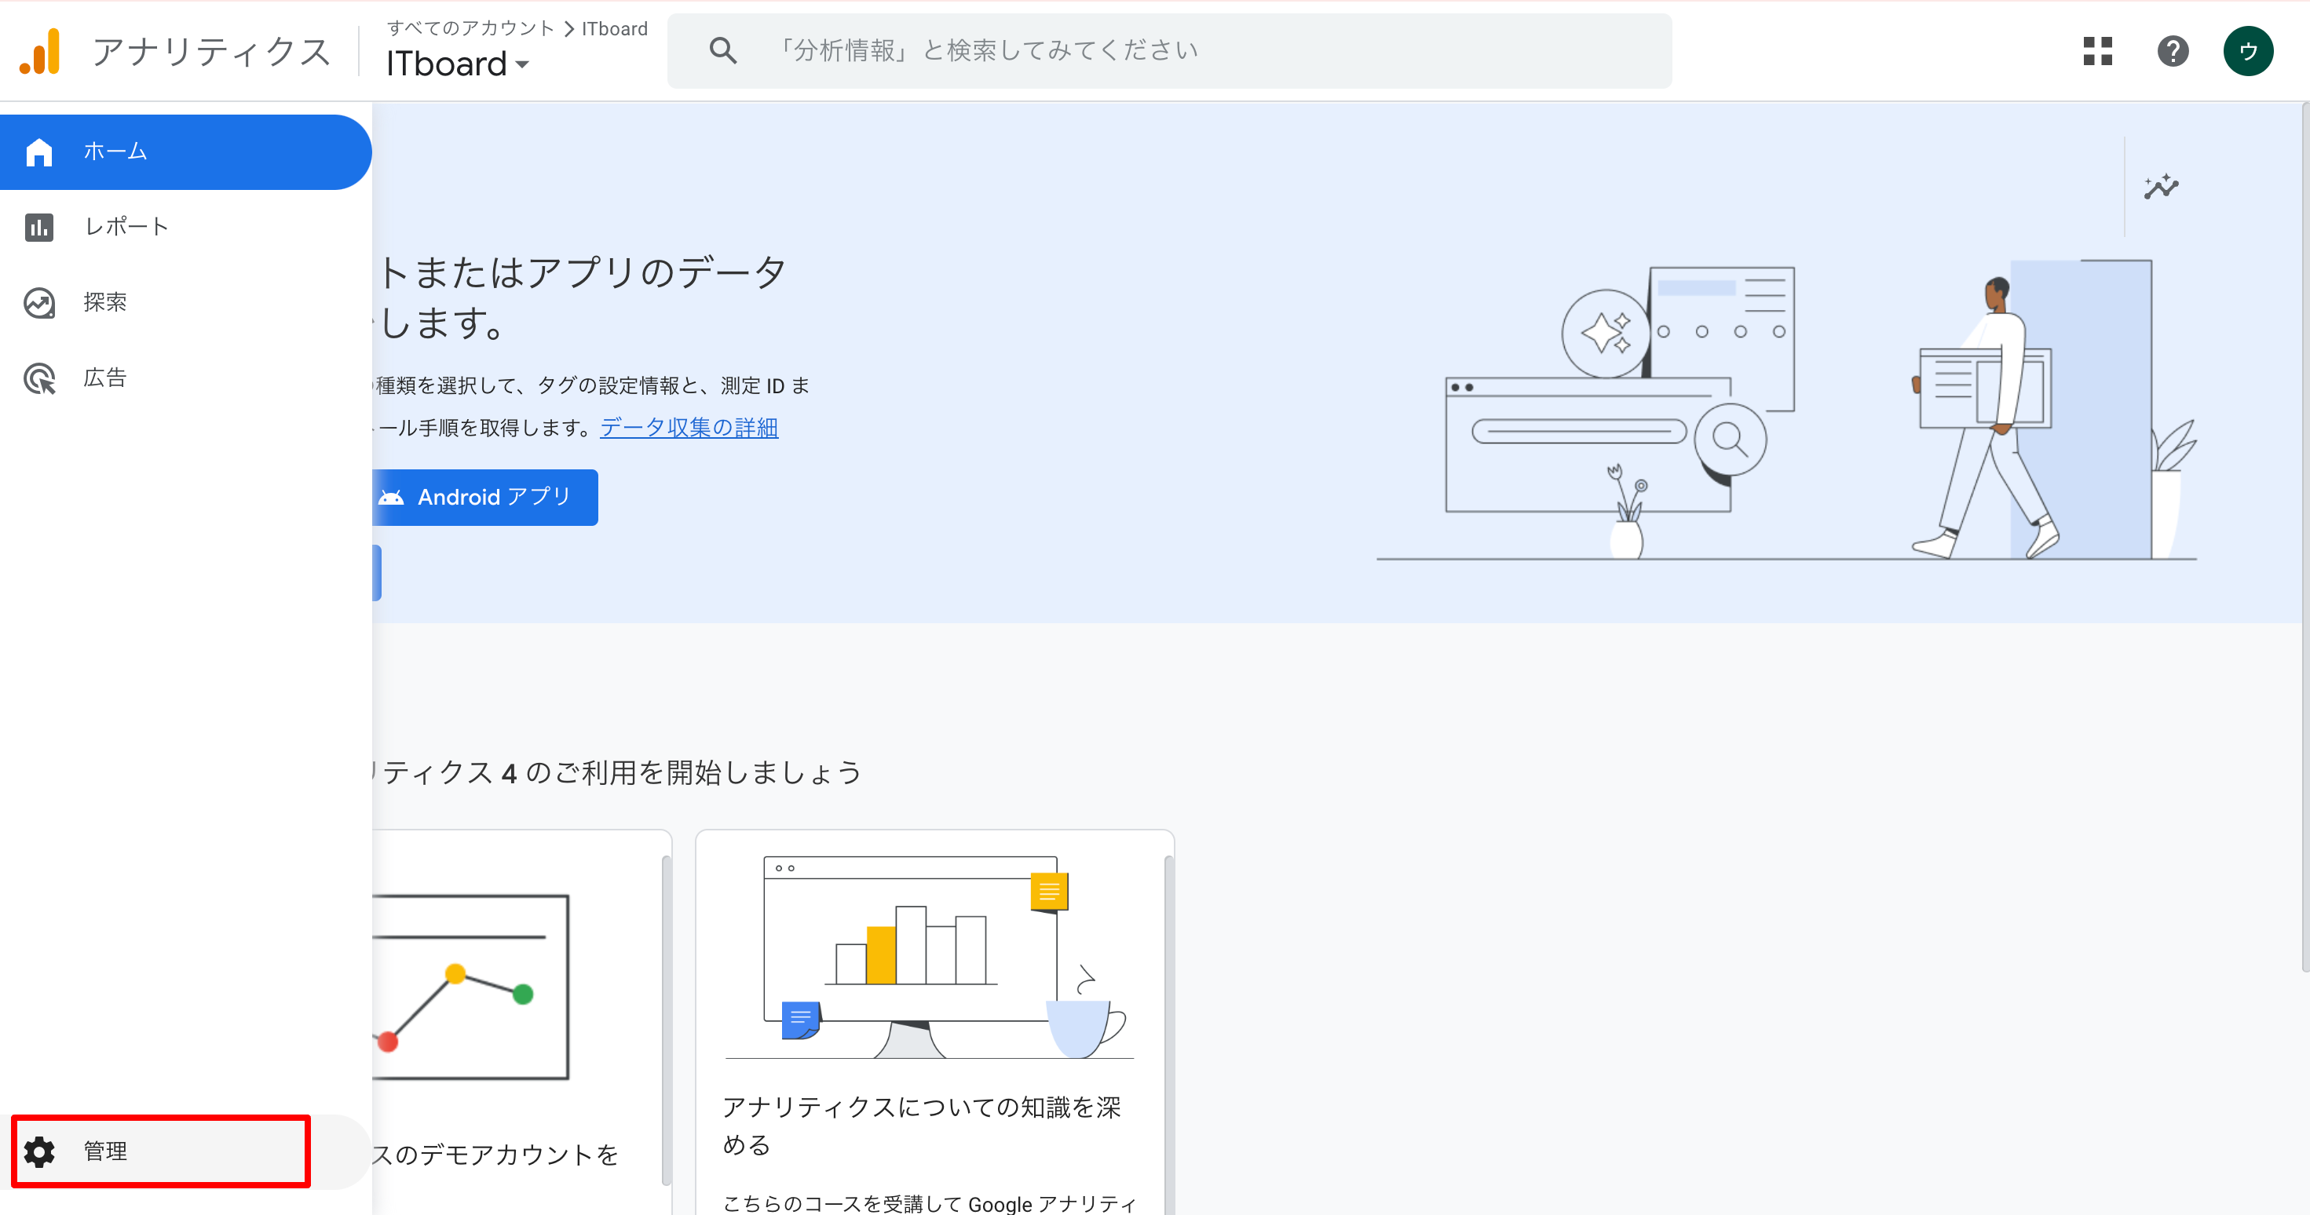Click the 広告 advertising icon
Image resolution: width=2310 pixels, height=1215 pixels.
pyautogui.click(x=39, y=378)
